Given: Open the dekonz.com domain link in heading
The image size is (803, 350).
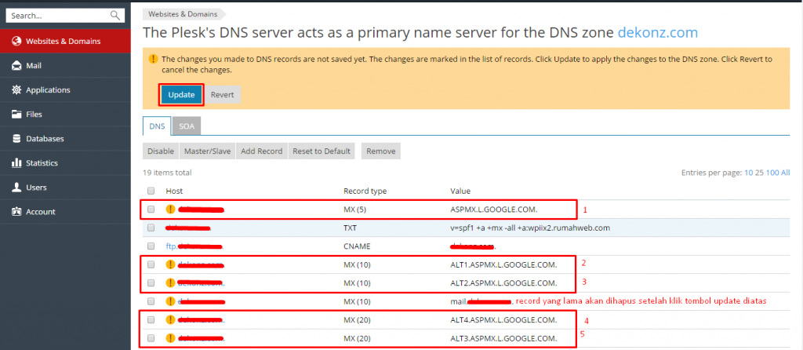Looking at the screenshot, I should [658, 33].
